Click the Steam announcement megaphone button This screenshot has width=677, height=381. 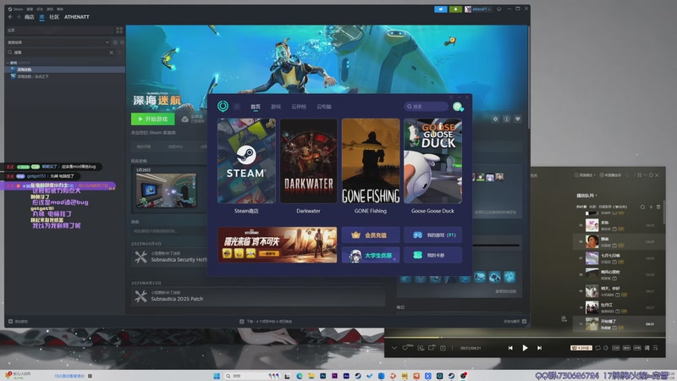click(440, 9)
